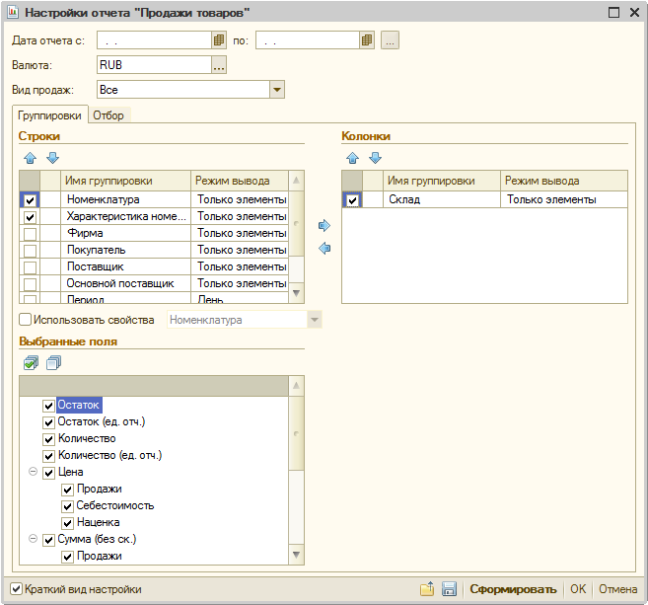
Task: Switch to the Отбор tab
Action: [x=108, y=115]
